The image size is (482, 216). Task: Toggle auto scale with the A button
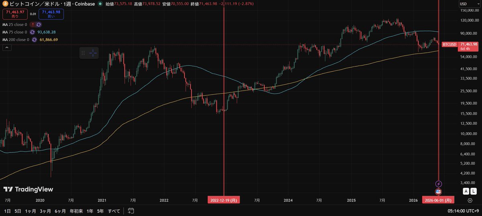[x=466, y=191]
